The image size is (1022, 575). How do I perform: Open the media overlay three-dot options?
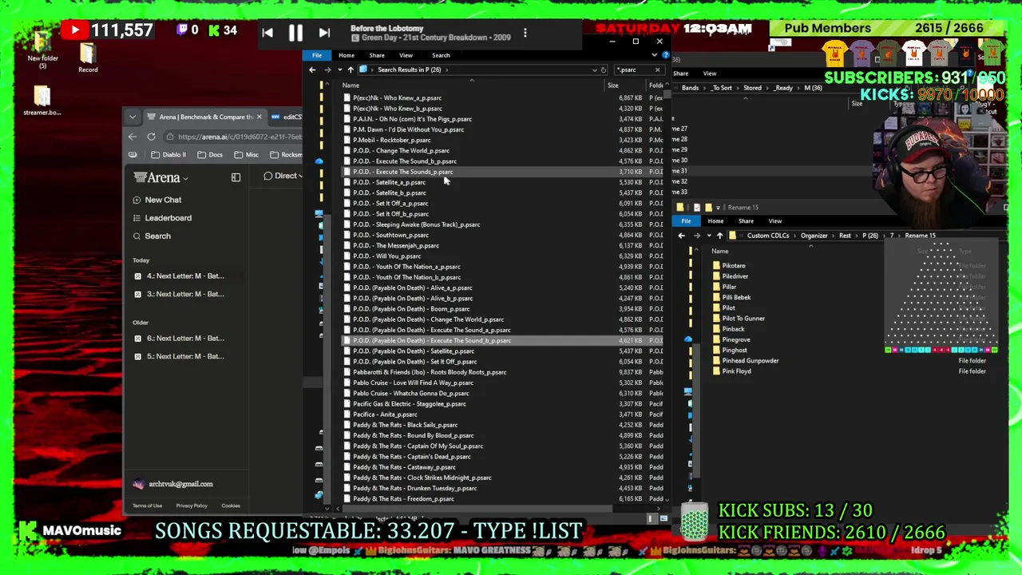[525, 33]
